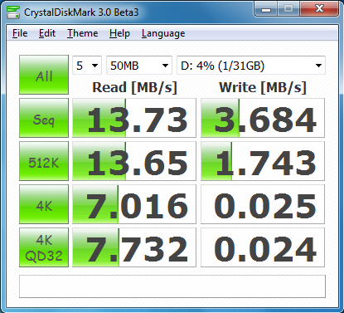Open the test count dropdown showing 5
The height and width of the screenshot is (313, 344).
(87, 66)
